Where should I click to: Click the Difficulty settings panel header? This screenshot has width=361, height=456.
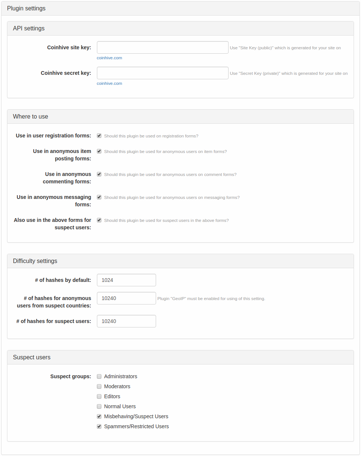[x=180, y=261]
